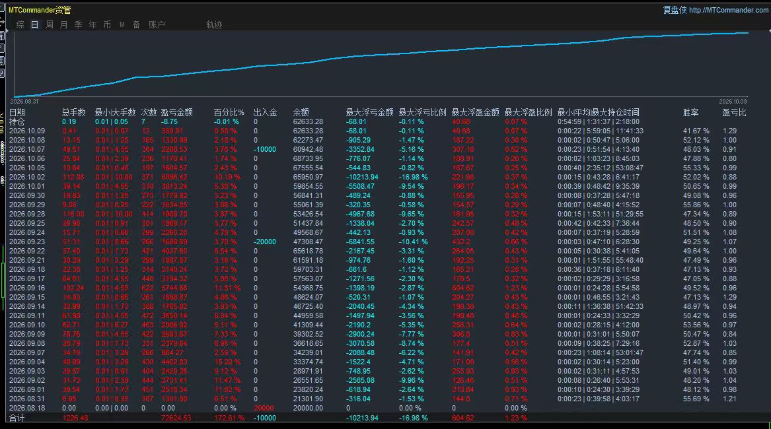
Task: Select the 年 yearly tab
Action: coord(93,24)
